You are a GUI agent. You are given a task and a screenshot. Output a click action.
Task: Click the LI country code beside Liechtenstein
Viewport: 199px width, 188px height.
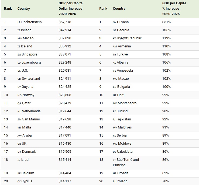19,22
